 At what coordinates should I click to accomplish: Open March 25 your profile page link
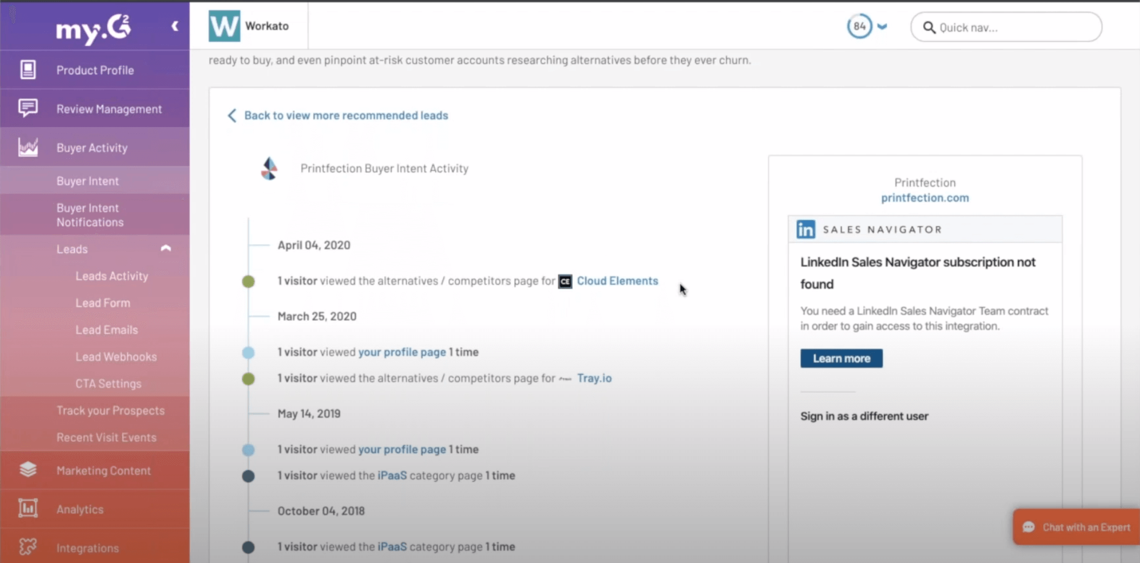click(402, 352)
